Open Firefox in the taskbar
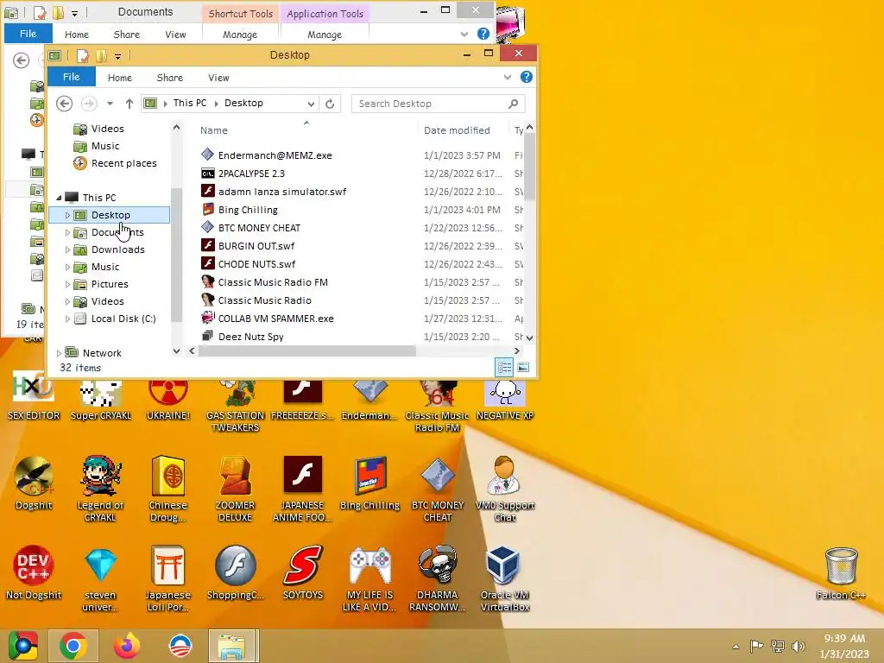 tap(126, 646)
